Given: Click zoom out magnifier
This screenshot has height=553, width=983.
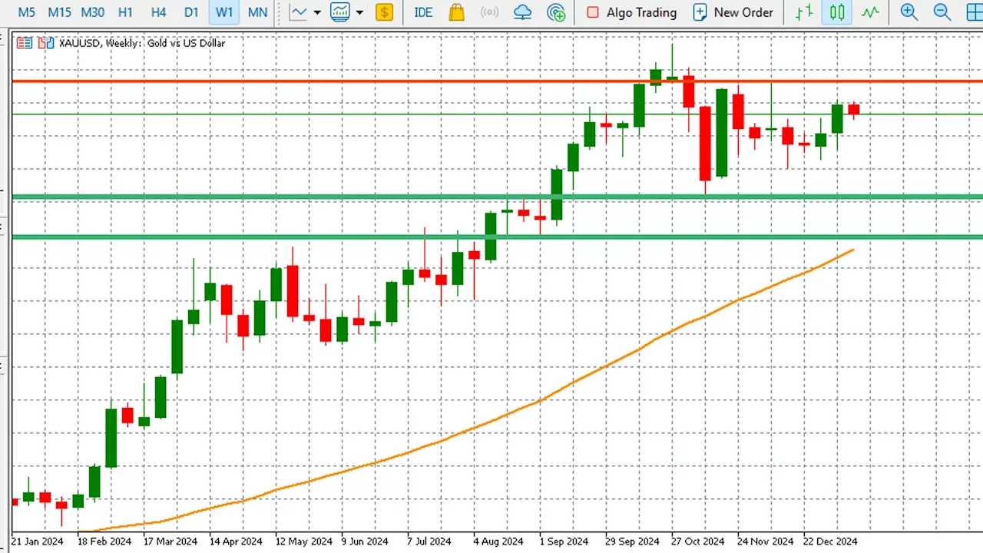Looking at the screenshot, I should 942,12.
